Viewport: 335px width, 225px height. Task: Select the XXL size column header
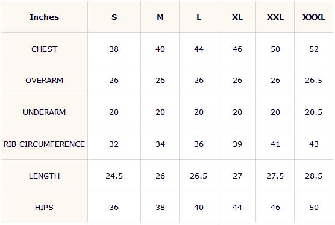275,17
